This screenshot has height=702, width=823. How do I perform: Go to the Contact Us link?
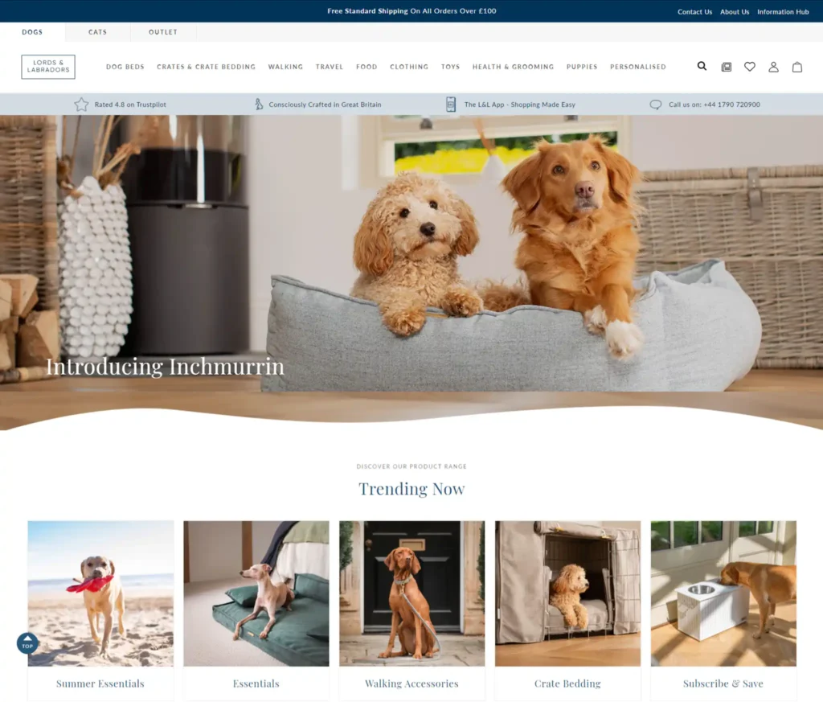[x=694, y=12]
